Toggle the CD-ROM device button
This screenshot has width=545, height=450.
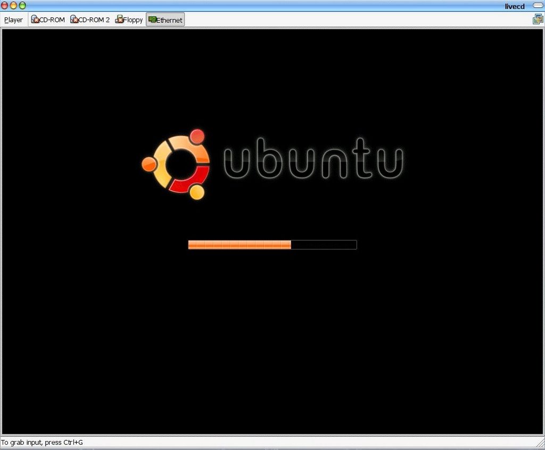[x=47, y=20]
